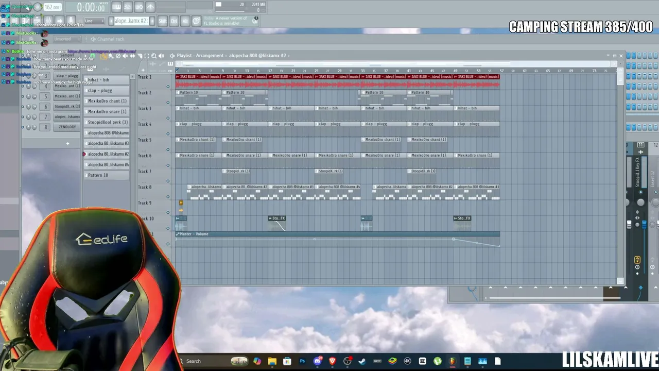Click the previous pattern arrow
Viewport: 659px width, 371px height.
click(x=110, y=21)
